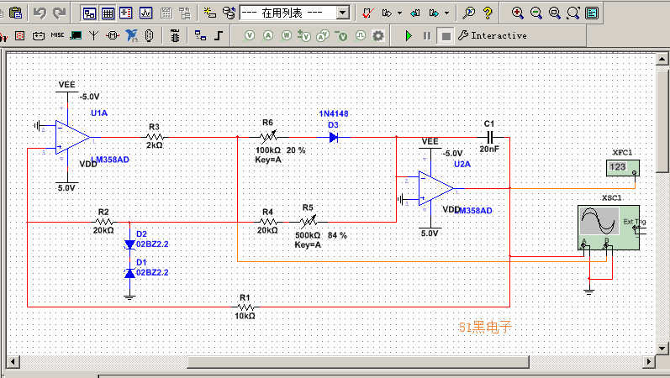Click the Paste clipboard icon
The height and width of the screenshot is (378, 670).
pyautogui.click(x=16, y=13)
